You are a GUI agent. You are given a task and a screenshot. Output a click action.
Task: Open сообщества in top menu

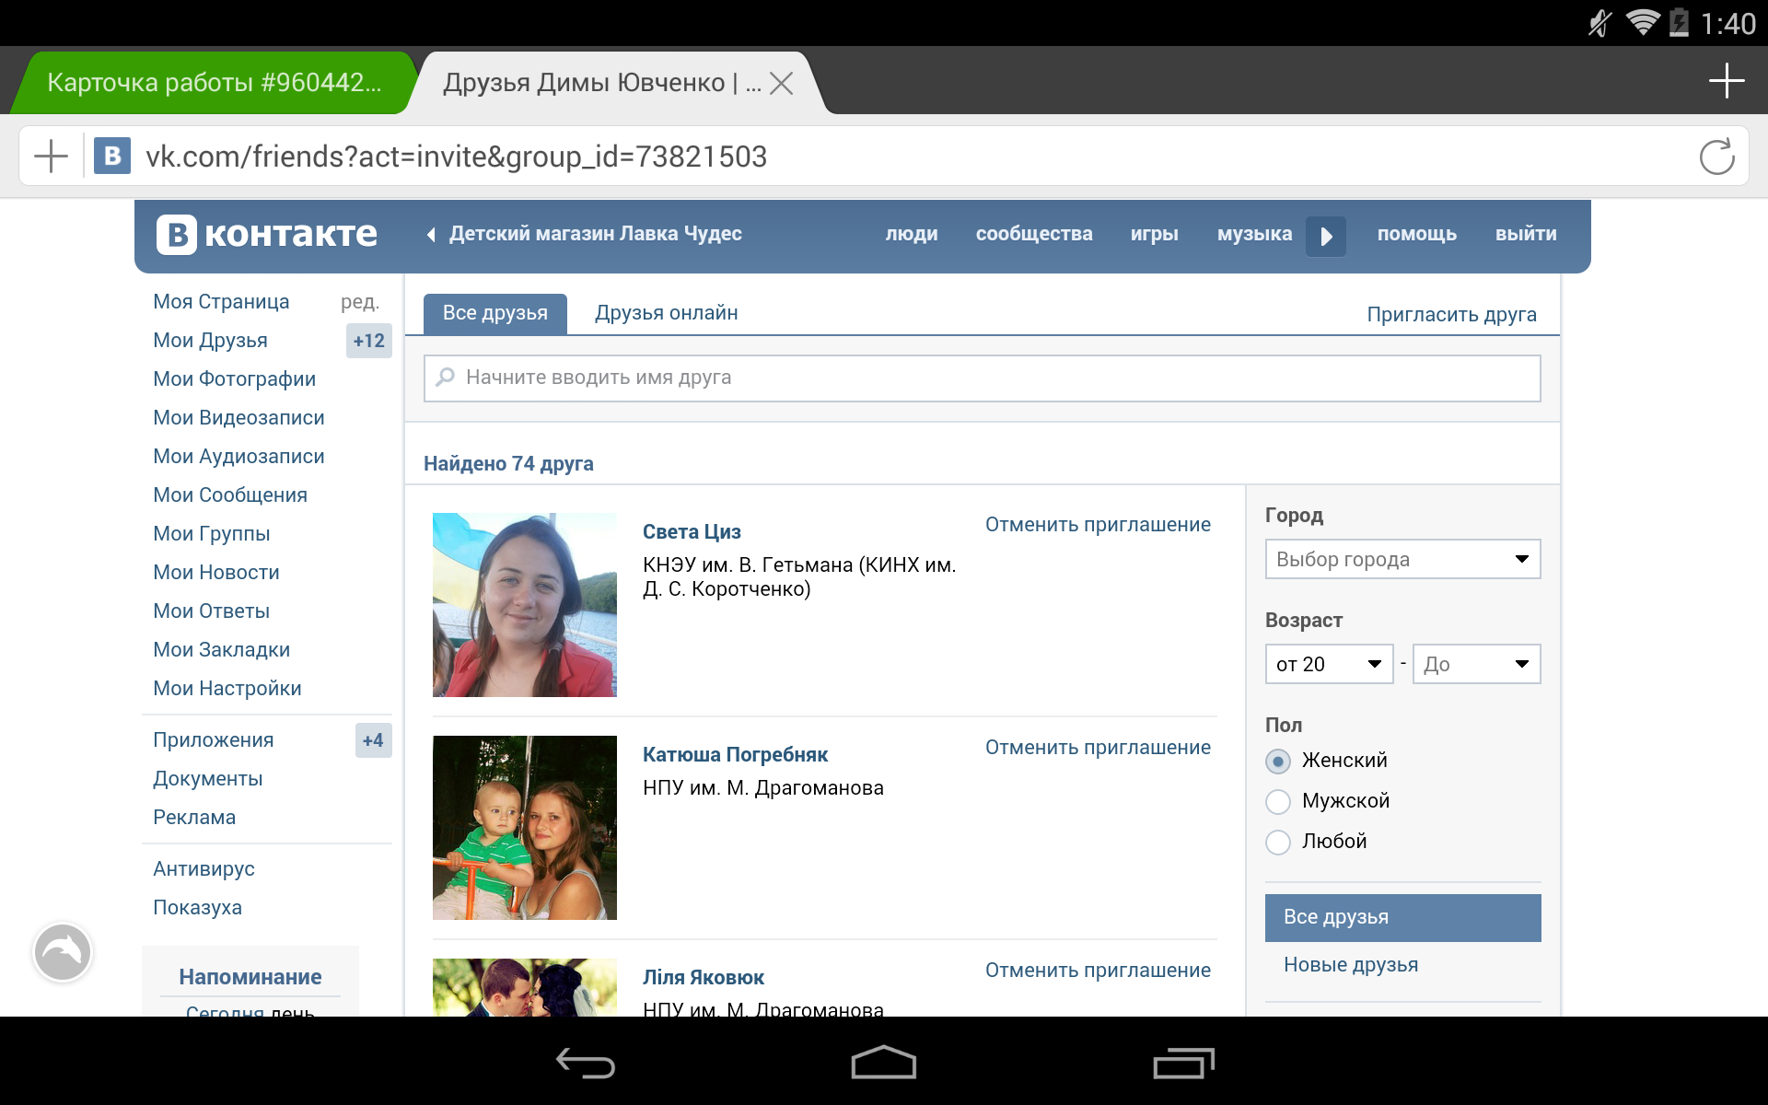point(1034,234)
